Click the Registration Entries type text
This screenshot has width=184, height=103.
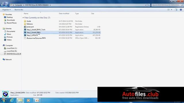tap(82, 27)
